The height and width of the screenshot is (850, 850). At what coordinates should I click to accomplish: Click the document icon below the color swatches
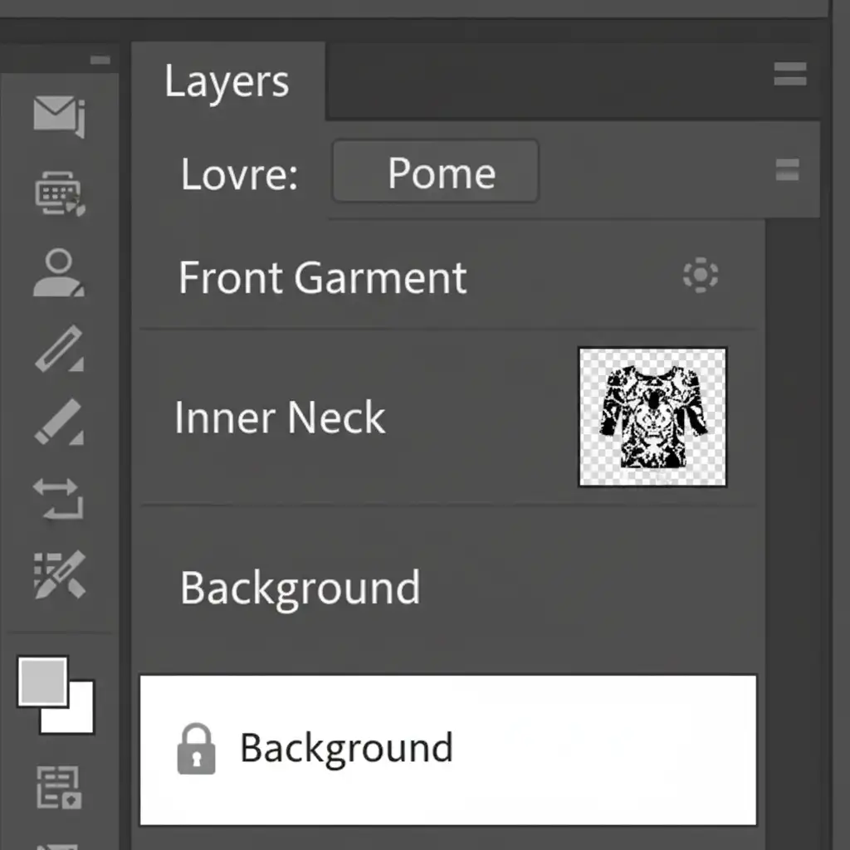[x=58, y=787]
